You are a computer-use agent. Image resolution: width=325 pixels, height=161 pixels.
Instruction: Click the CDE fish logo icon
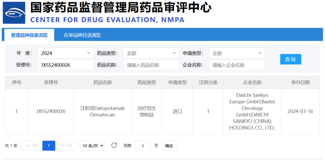click(14, 13)
